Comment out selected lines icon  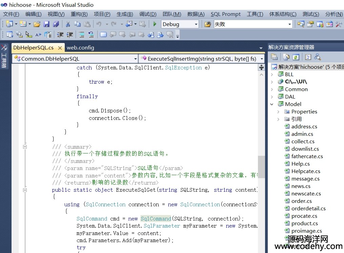(82, 35)
